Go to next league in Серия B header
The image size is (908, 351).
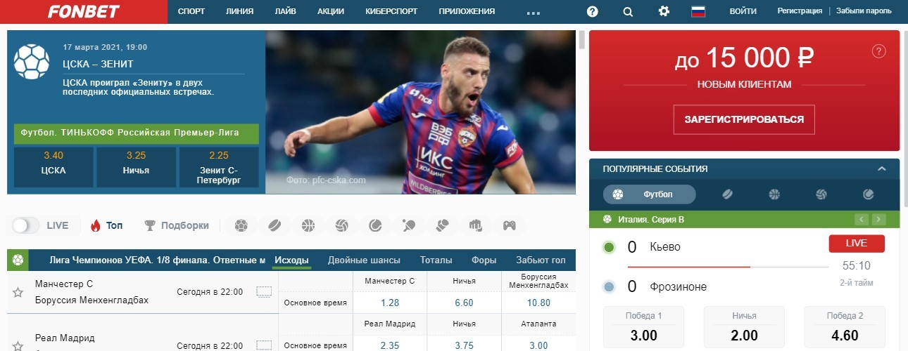(x=878, y=219)
